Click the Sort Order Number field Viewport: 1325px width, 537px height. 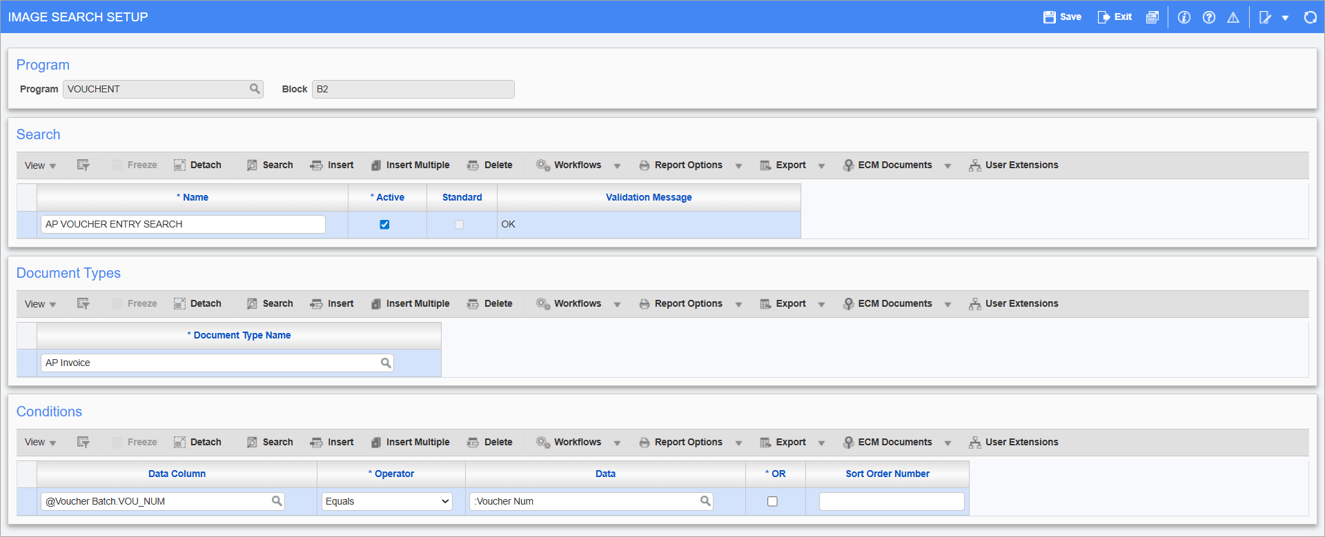tap(892, 501)
